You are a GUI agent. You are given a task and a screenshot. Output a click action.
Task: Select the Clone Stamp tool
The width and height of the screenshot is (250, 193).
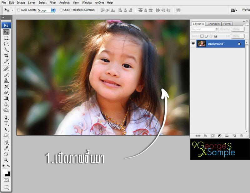[x=6, y=81]
